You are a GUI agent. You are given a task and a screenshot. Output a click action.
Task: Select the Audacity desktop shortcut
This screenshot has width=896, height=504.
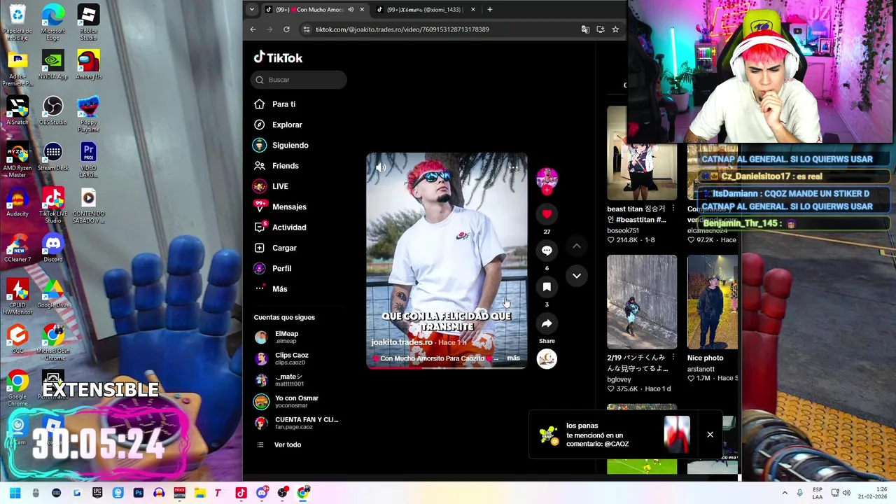(x=17, y=202)
